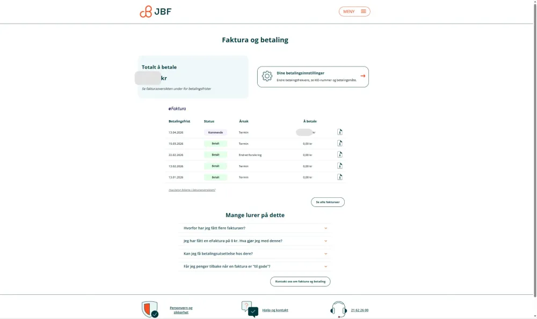
Task: Download invoice due 15.03.2026
Action: [340, 143]
